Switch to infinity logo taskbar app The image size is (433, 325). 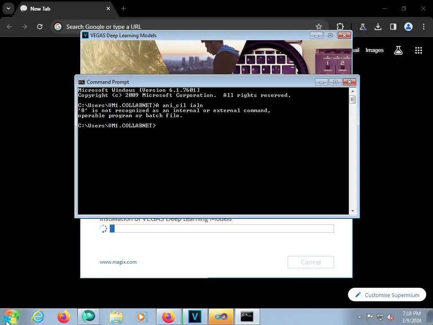221,317
